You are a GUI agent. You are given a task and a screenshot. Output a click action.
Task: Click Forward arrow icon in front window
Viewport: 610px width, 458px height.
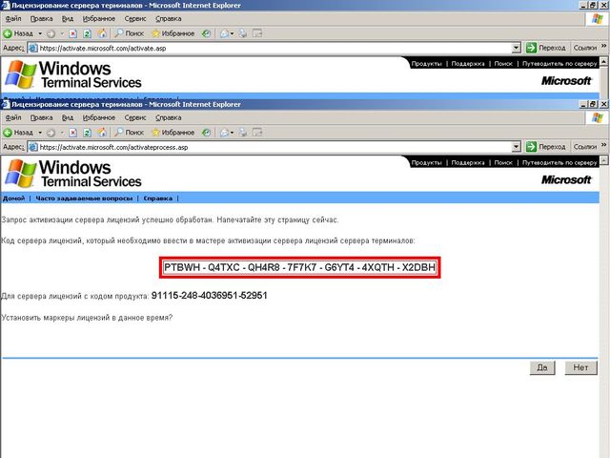click(x=51, y=133)
